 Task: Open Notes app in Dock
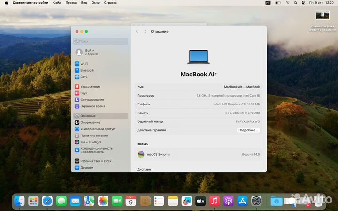173,201
